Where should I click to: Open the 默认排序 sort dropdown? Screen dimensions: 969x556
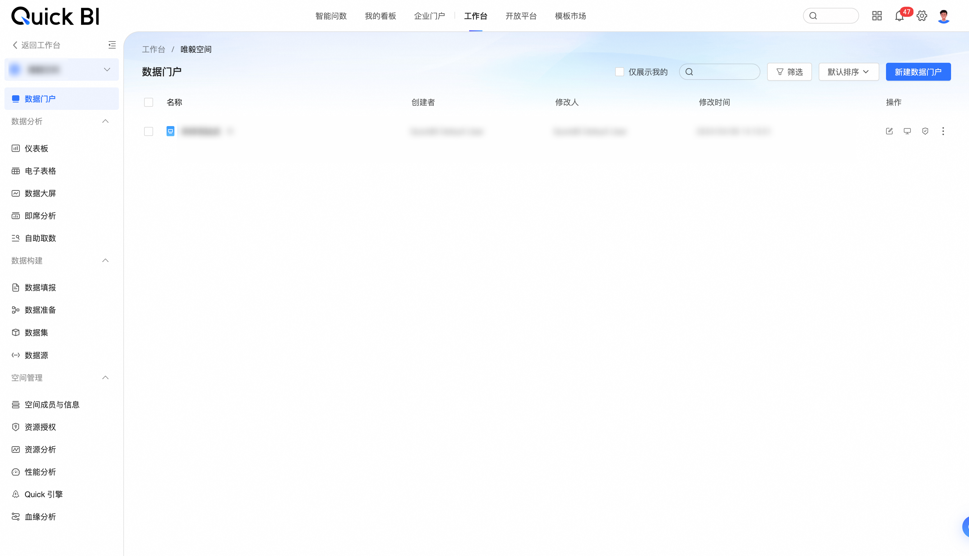(848, 72)
